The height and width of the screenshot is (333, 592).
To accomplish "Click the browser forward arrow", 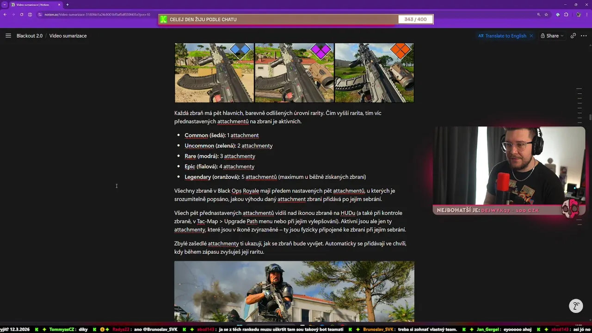I will point(13,14).
